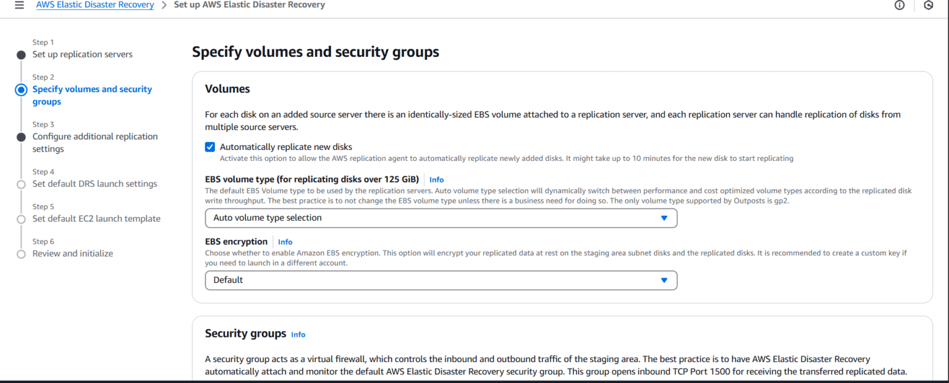Click the horizontal scrollbar at the bottom

coord(474,381)
